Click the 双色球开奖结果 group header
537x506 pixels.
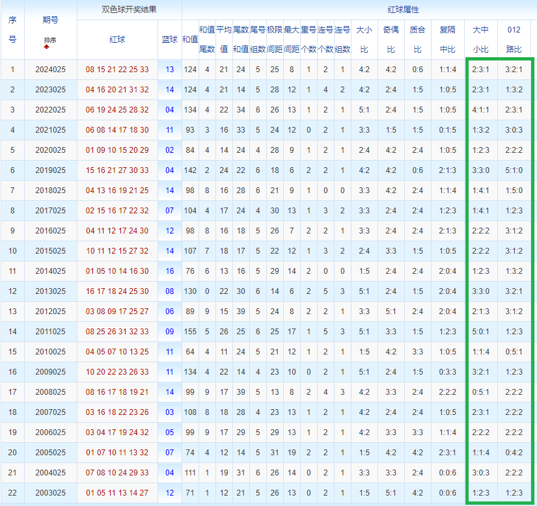click(x=130, y=10)
